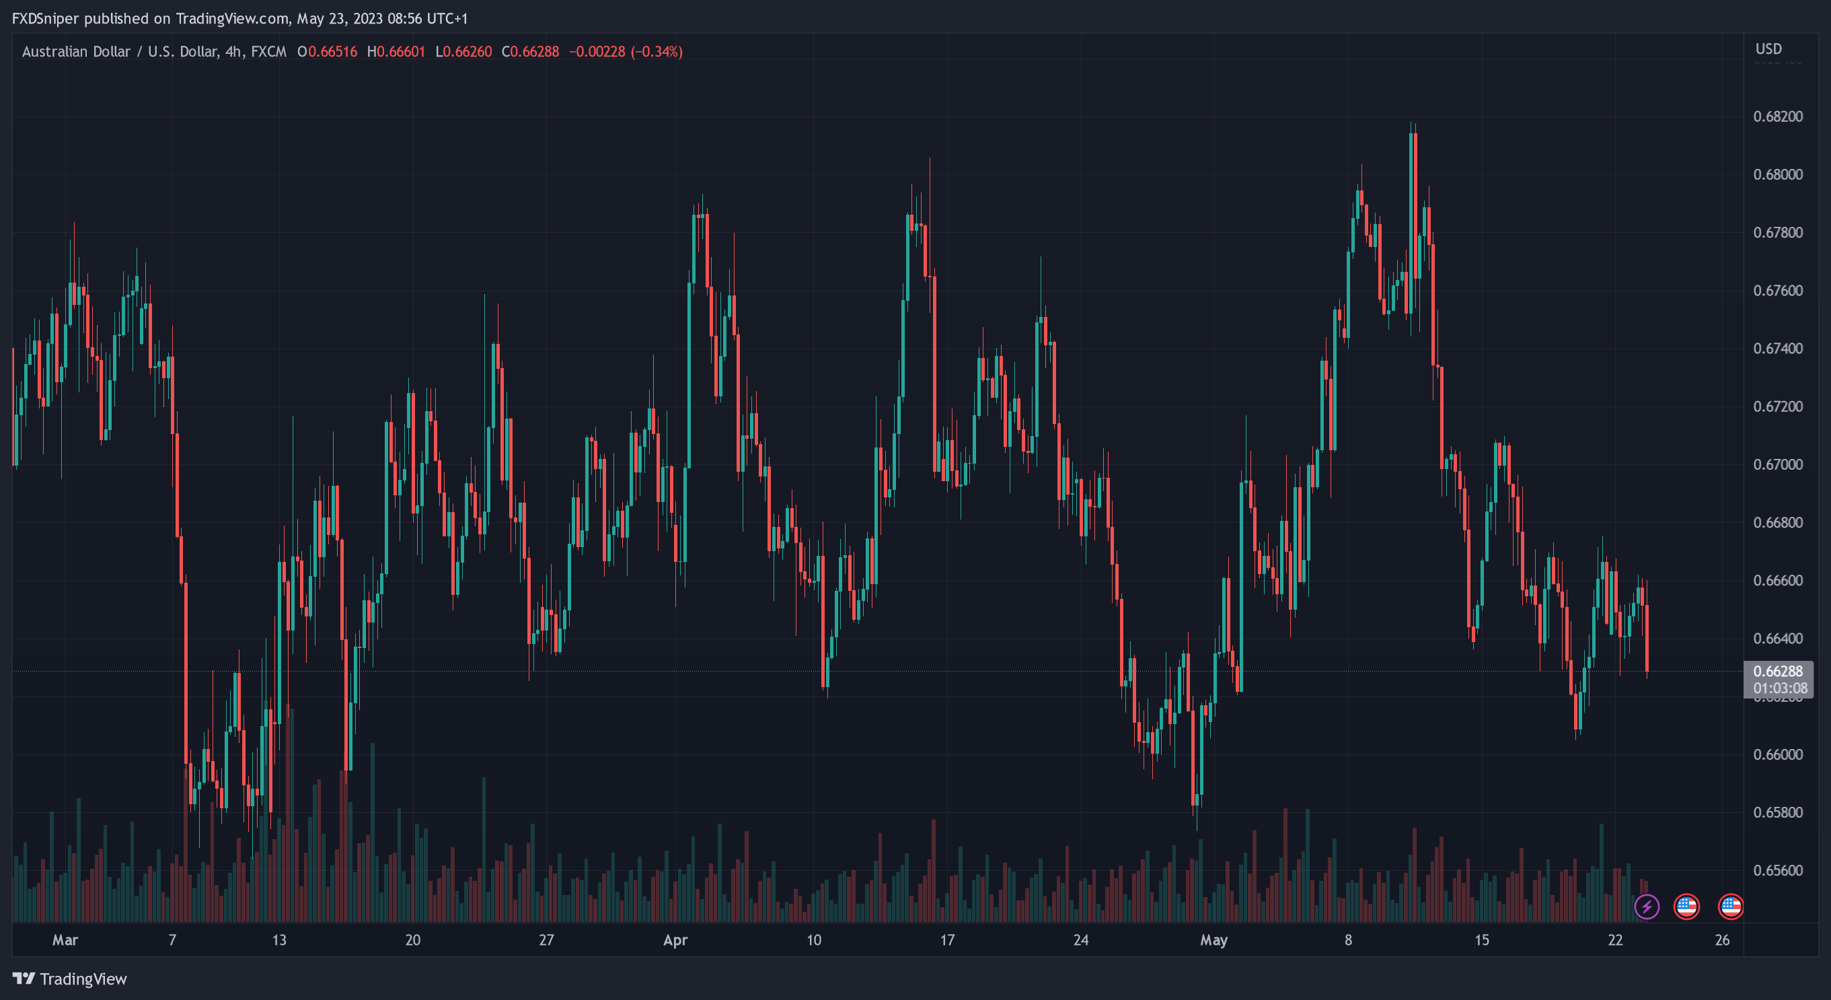Click the high value H0.66601
The width and height of the screenshot is (1831, 1000).
pos(396,52)
